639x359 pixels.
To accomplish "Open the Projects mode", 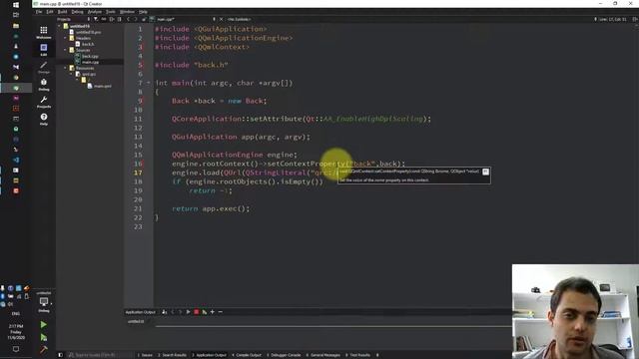I will tap(44, 102).
